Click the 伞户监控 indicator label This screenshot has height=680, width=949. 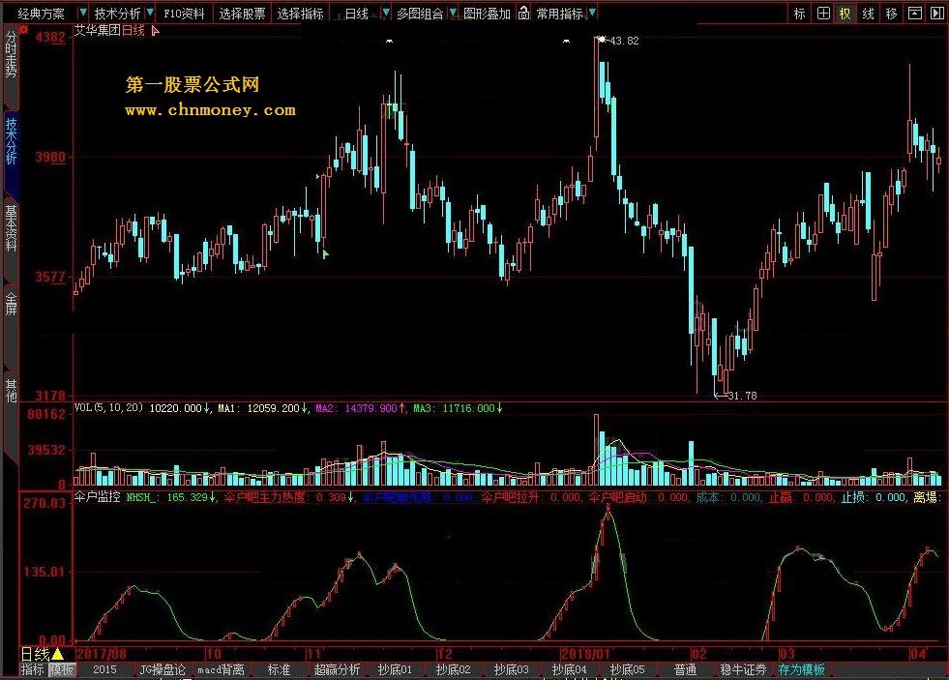pyautogui.click(x=98, y=497)
